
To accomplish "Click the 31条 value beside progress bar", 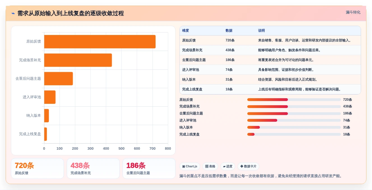I will [346, 127].
